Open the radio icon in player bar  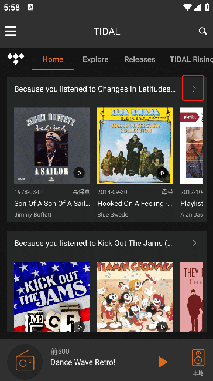coord(25,362)
